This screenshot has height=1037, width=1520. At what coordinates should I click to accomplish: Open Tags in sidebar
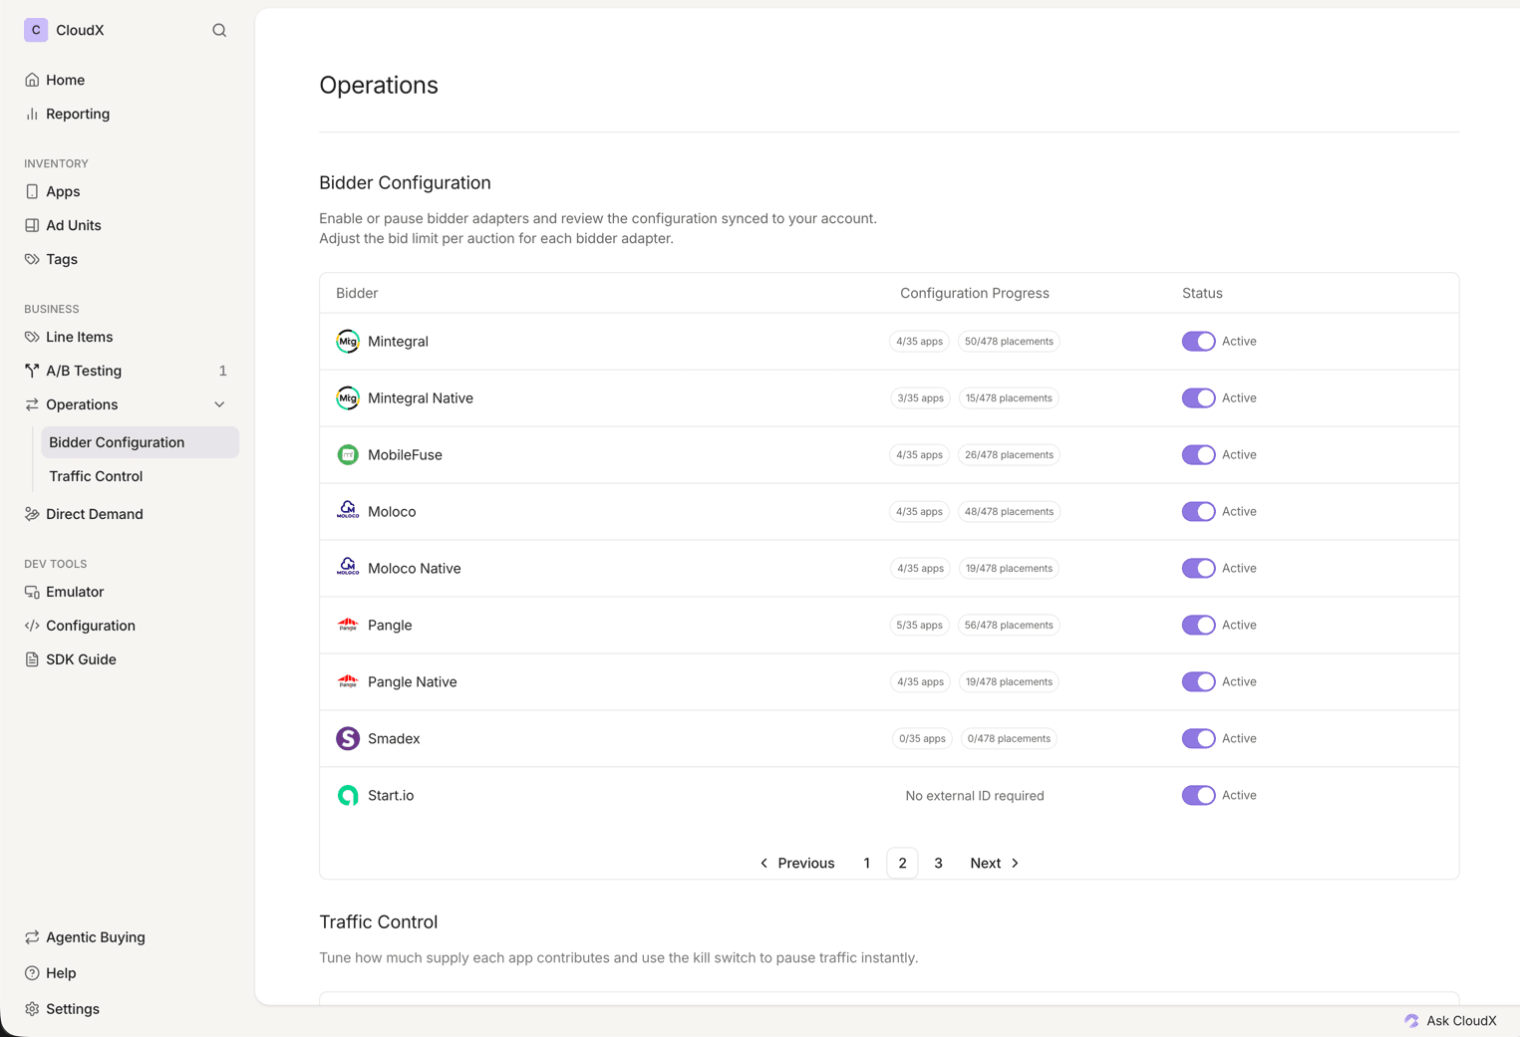click(x=127, y=259)
